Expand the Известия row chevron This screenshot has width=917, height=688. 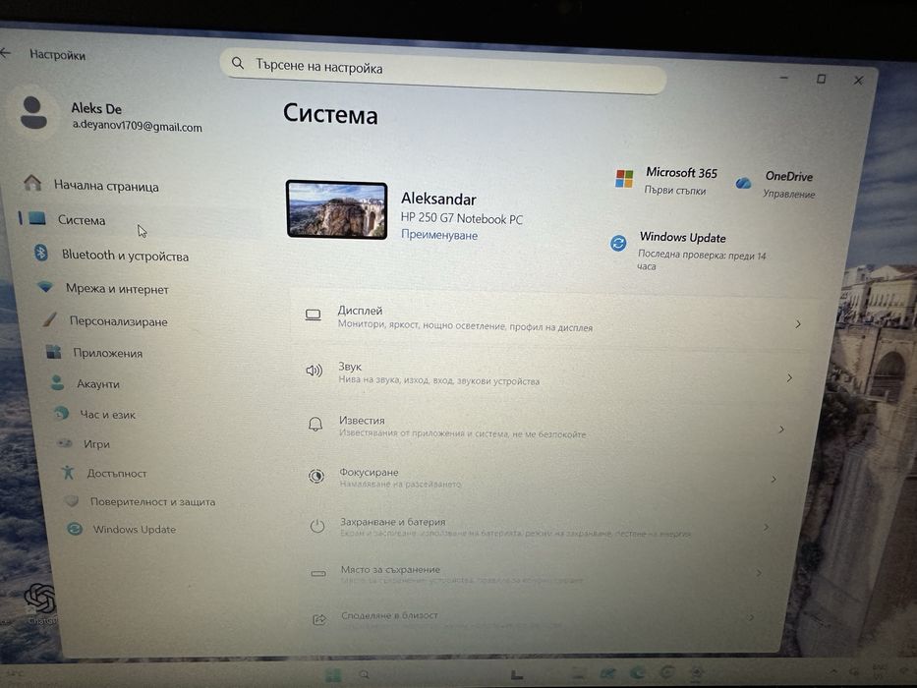click(x=781, y=430)
